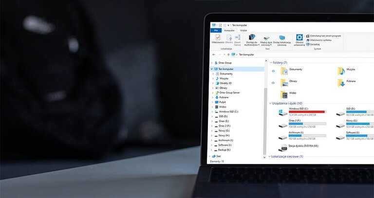Image resolution: width=374 pixels, height=198 pixels.
Task: Open the Plik tab
Action: click(216, 31)
